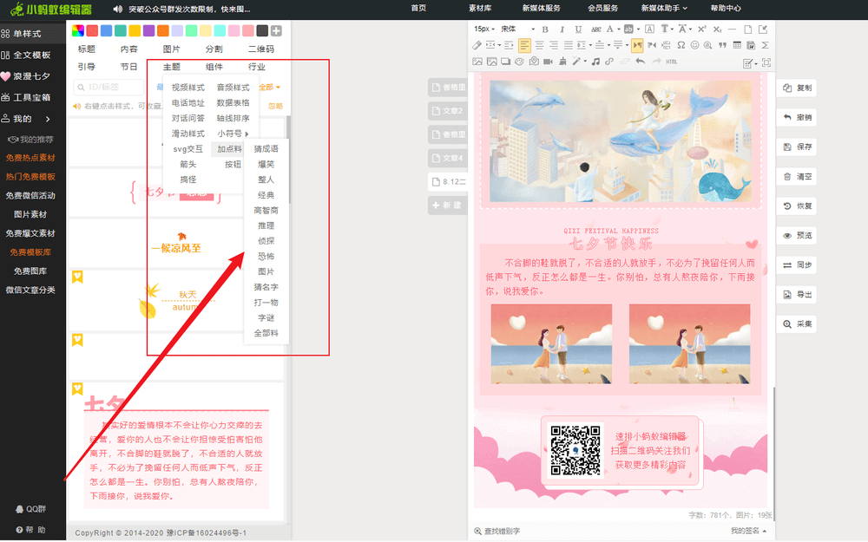
Task: Expand the 新媒体助手 menu
Action: (x=664, y=9)
